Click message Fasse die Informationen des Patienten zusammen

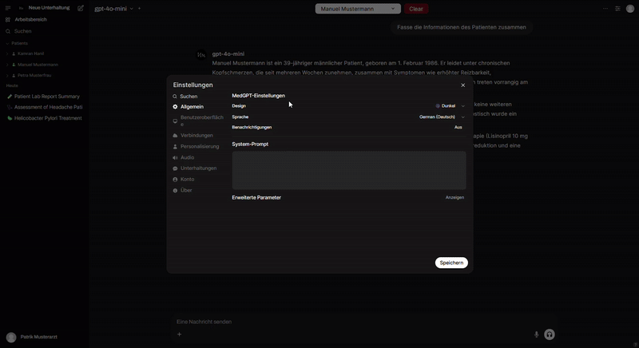click(x=462, y=27)
